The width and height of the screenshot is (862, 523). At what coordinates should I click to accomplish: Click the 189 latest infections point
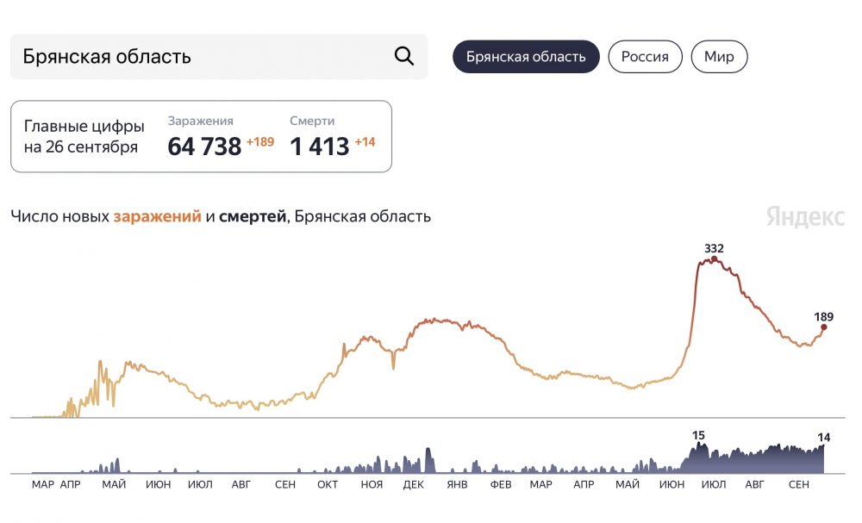[x=823, y=327]
